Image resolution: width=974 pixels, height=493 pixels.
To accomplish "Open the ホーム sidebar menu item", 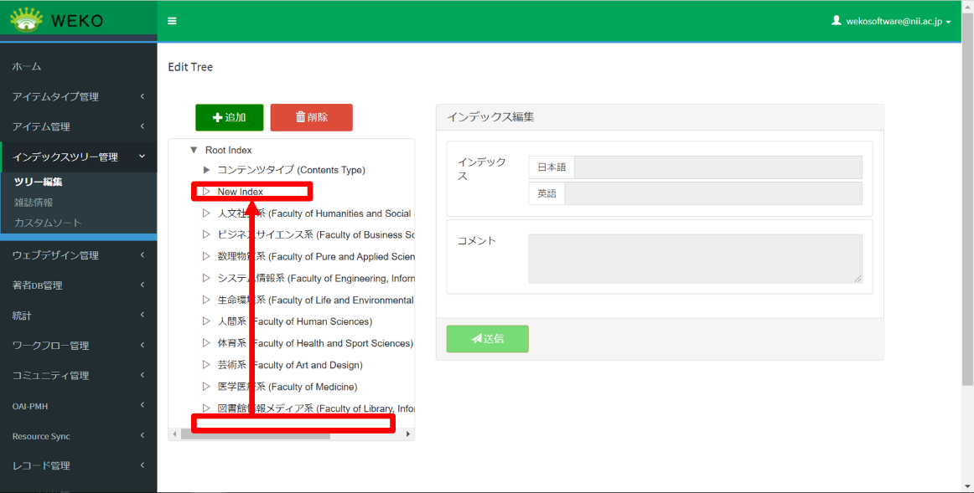I will pos(27,66).
